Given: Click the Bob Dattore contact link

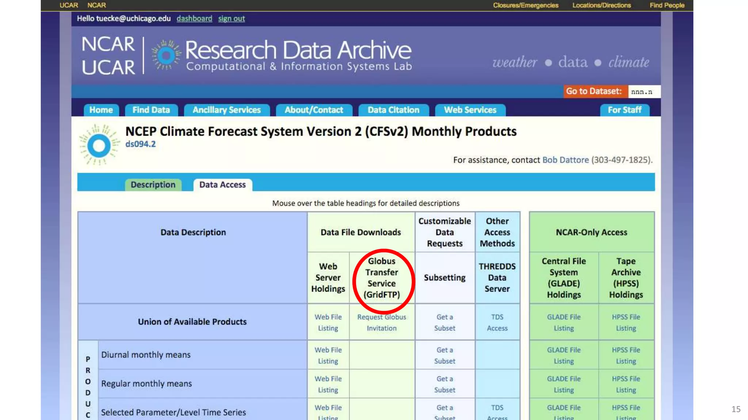Looking at the screenshot, I should pos(565,160).
